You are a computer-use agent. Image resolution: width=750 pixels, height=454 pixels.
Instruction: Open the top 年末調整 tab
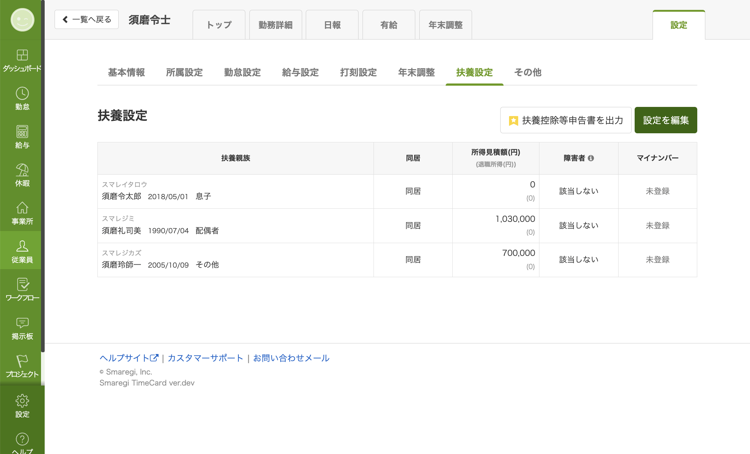click(446, 25)
